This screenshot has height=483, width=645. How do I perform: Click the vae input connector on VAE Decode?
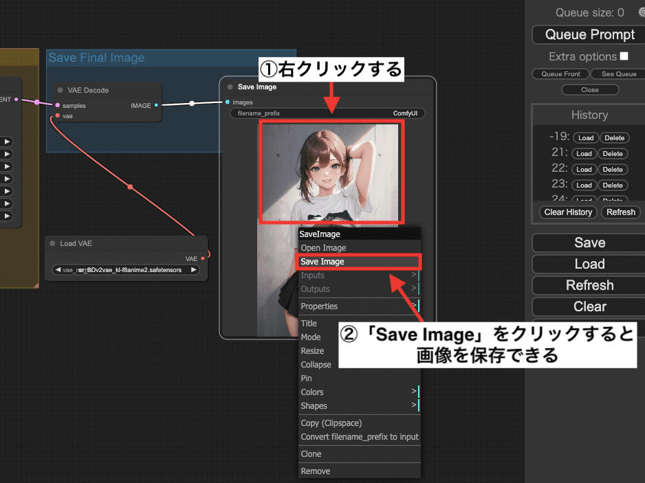pos(58,115)
